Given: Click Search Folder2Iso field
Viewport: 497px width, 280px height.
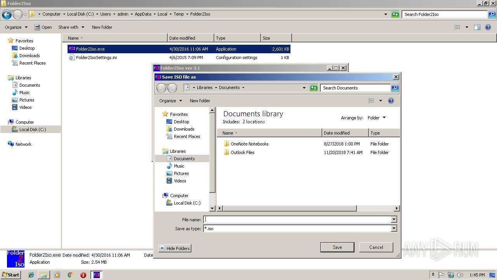Looking at the screenshot, I should pyautogui.click(x=445, y=14).
